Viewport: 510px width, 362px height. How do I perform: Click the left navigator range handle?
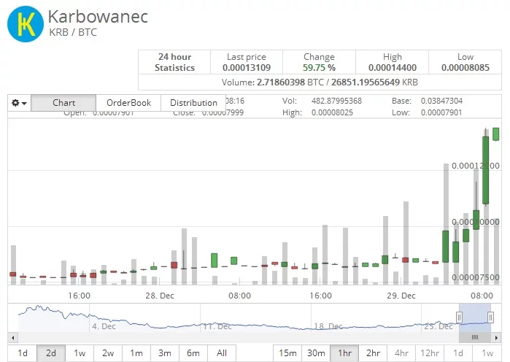(459, 317)
